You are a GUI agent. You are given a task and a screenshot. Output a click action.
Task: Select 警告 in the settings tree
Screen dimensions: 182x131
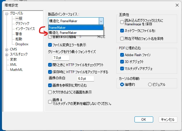coord(19,34)
